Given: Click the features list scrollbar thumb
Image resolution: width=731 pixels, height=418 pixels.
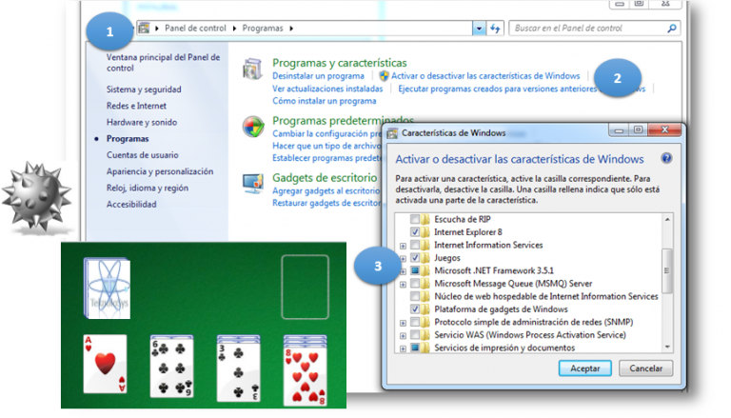Looking at the screenshot, I should 667,271.
